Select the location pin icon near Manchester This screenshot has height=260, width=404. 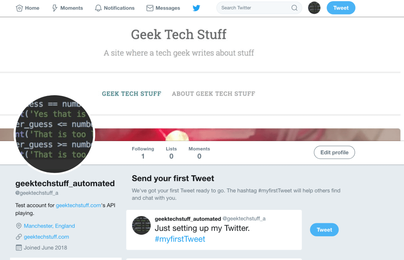pyautogui.click(x=18, y=226)
